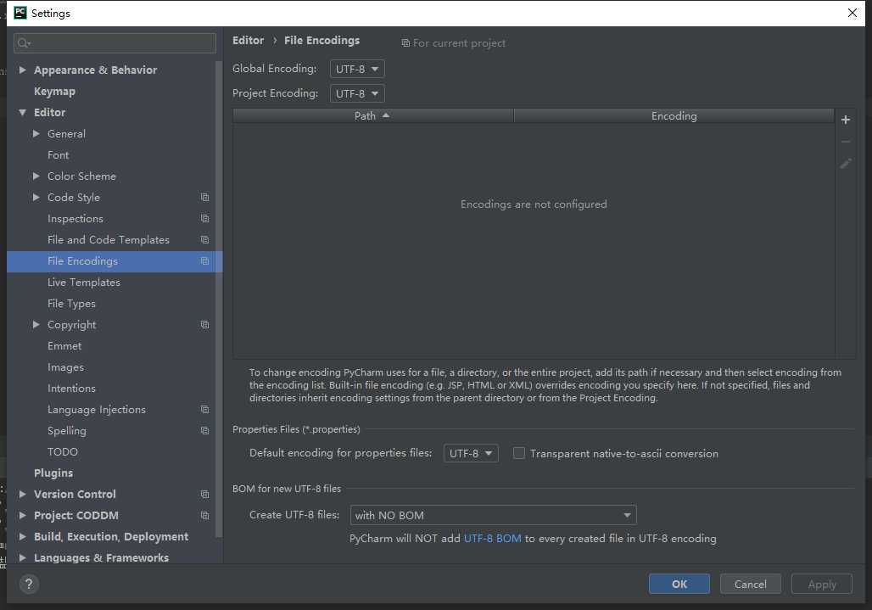Open File Types settings
This screenshot has height=610, width=872.
coord(72,304)
